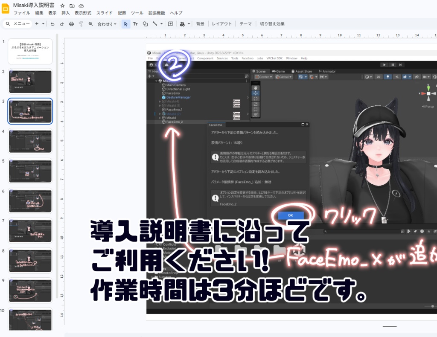Open the ファイル menu

pos(22,13)
